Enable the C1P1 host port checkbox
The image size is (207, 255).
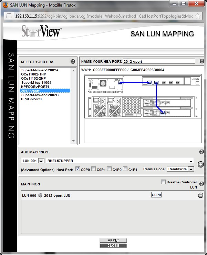pos(125,169)
